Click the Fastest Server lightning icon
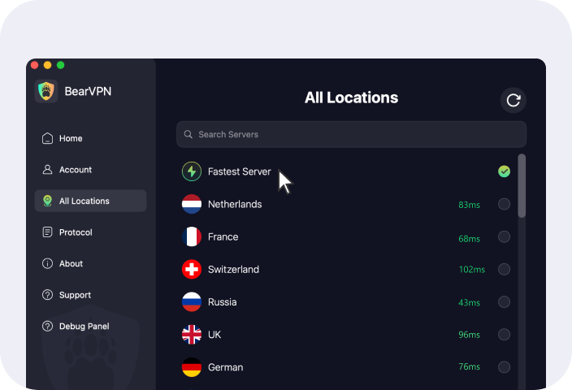This screenshot has height=390, width=572. pos(192,171)
